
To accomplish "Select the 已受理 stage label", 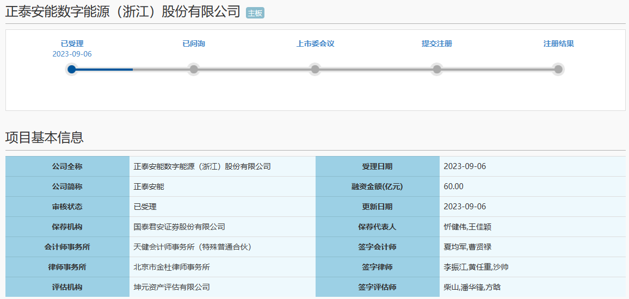I will click(72, 43).
